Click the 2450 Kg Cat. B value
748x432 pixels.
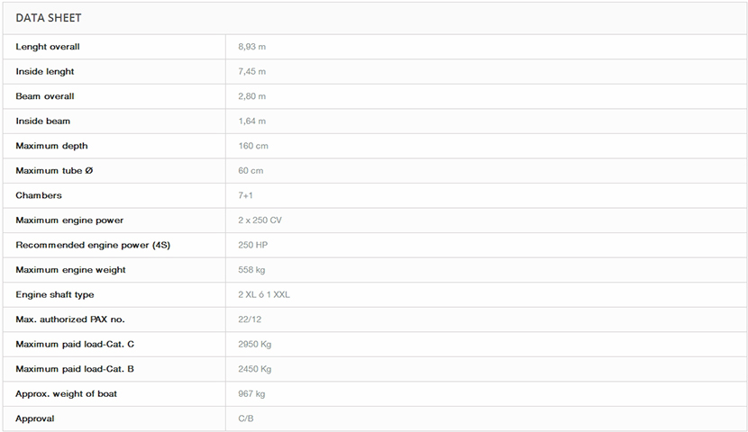coord(254,369)
